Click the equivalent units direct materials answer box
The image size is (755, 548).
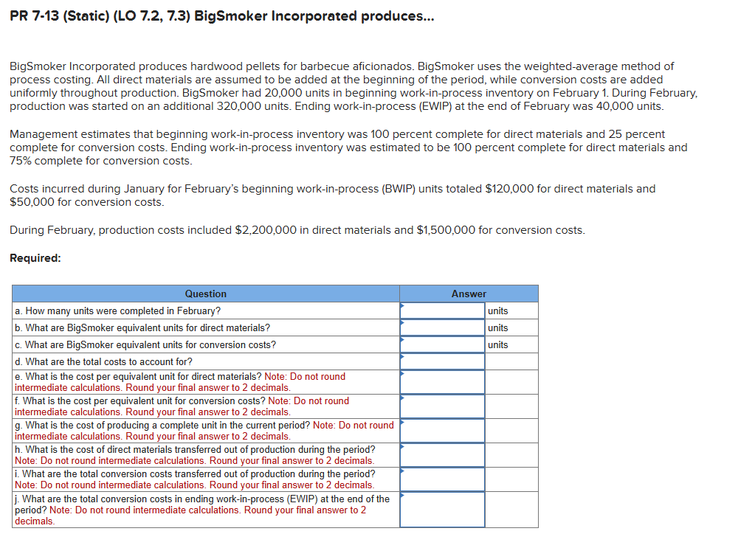click(x=441, y=327)
